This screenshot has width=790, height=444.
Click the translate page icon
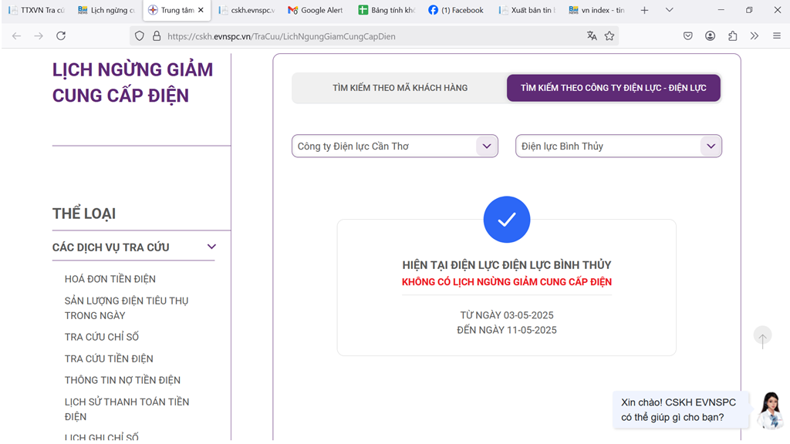(592, 36)
